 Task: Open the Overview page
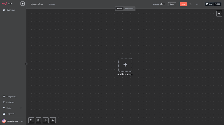coord(10,10)
